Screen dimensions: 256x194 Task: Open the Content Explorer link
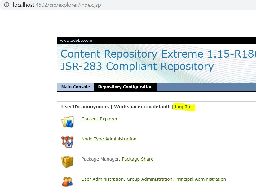tap(99, 119)
